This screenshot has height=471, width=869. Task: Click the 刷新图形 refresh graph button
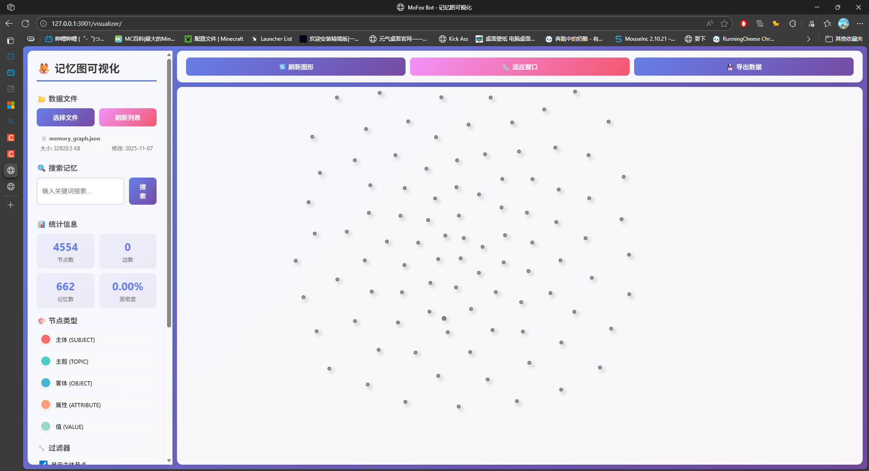(x=296, y=67)
